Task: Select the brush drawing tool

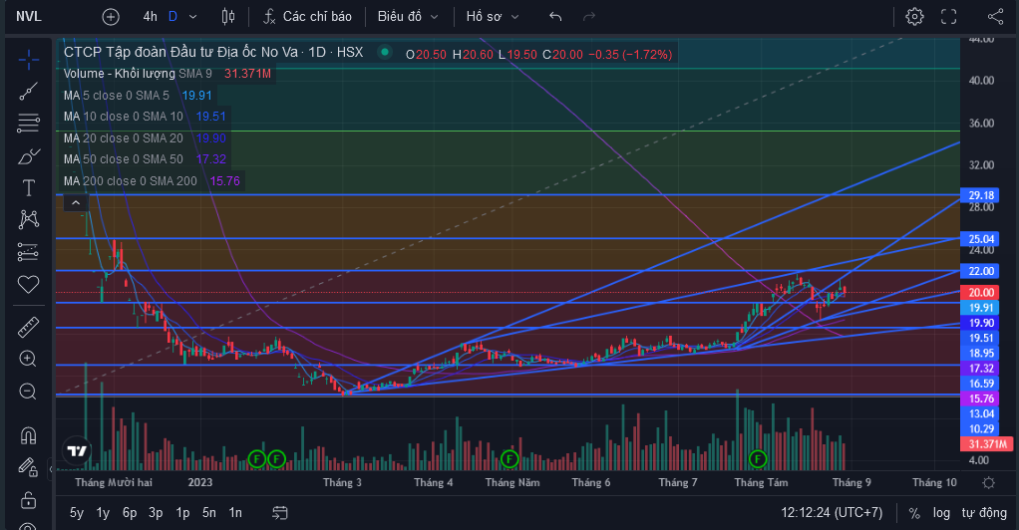Action: pyautogui.click(x=29, y=156)
